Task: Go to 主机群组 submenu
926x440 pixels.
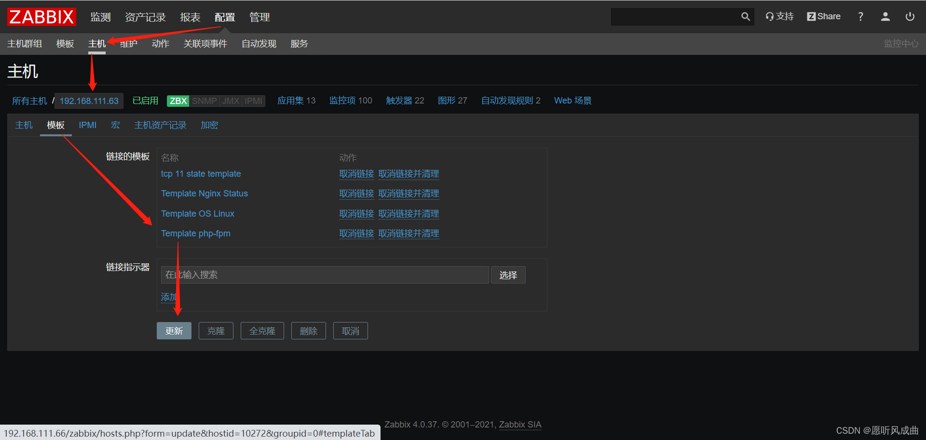Action: pyautogui.click(x=25, y=44)
